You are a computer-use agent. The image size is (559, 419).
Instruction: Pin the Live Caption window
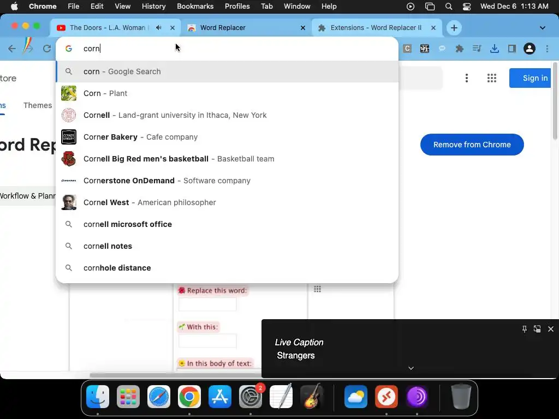[524, 329]
